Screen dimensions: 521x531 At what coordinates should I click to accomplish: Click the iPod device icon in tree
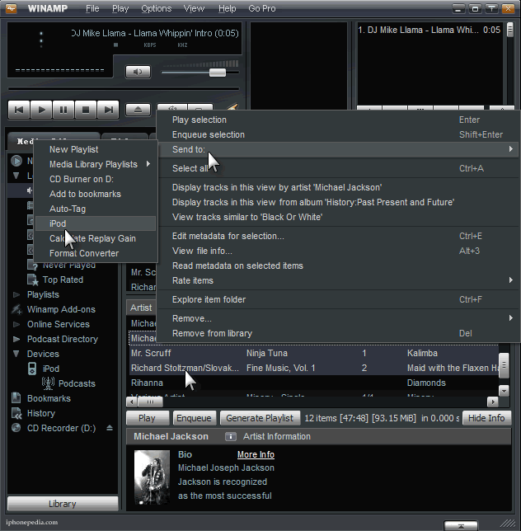point(34,369)
